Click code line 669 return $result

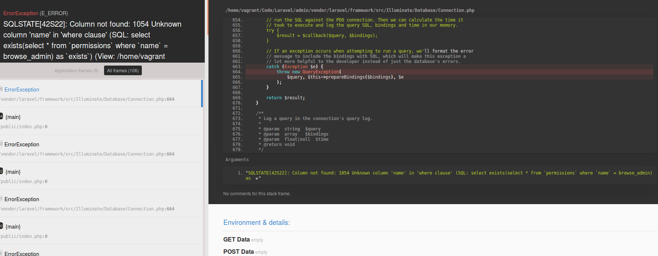tap(285, 98)
